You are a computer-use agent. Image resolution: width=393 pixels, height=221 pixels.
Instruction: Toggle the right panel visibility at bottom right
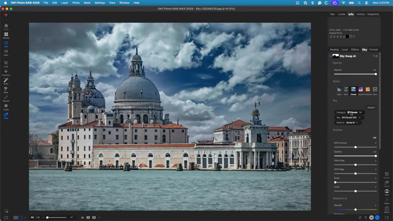[x=387, y=217]
